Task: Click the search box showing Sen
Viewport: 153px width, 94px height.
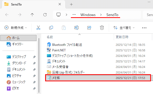Action: [148, 15]
